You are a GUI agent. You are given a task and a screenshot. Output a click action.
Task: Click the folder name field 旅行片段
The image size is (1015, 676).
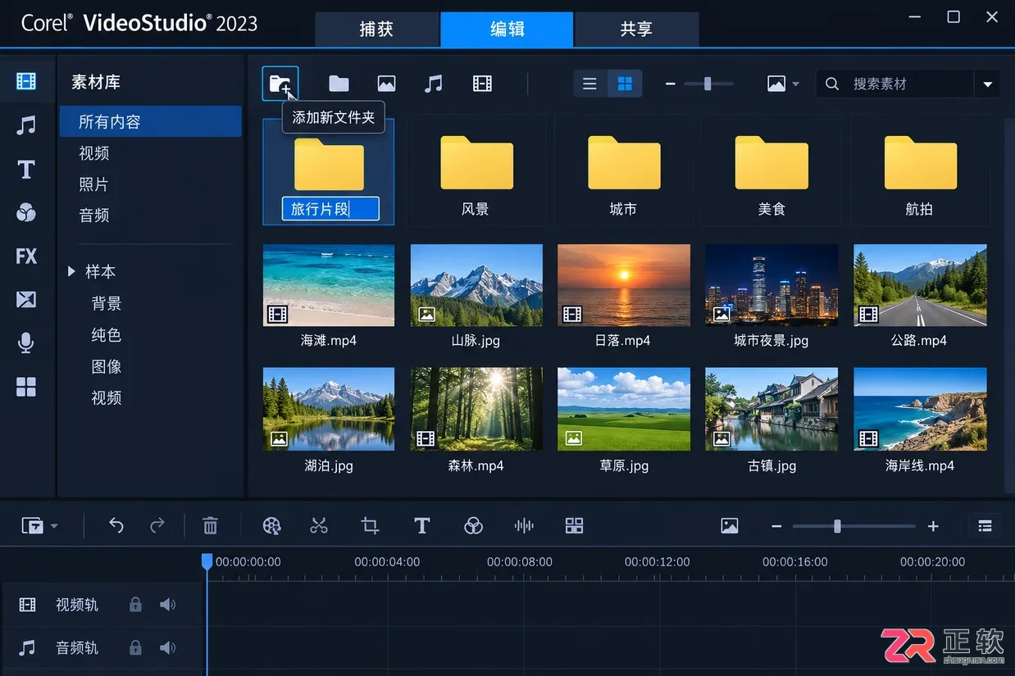330,209
